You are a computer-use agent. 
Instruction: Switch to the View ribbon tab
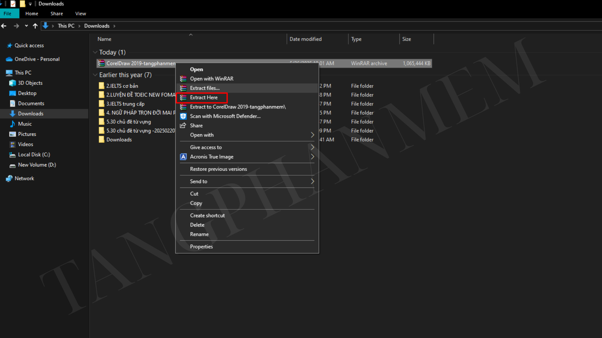pyautogui.click(x=80, y=14)
